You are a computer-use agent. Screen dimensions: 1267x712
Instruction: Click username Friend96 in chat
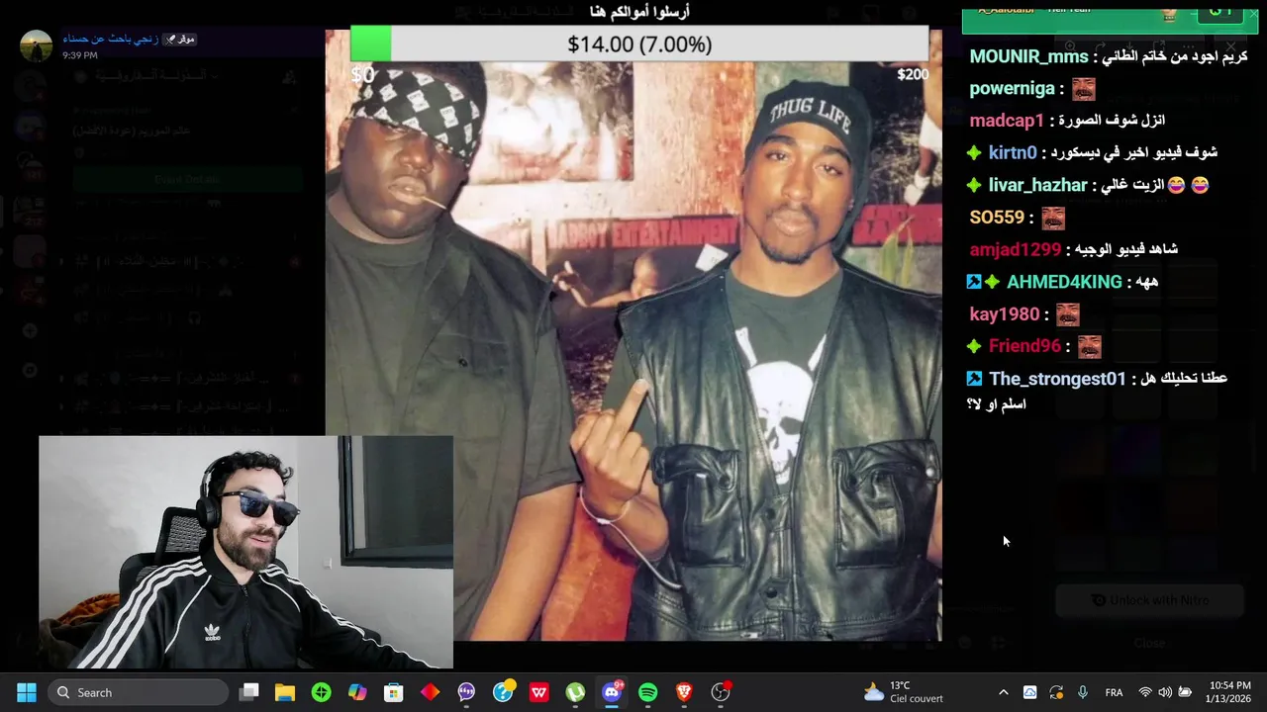(x=1024, y=346)
